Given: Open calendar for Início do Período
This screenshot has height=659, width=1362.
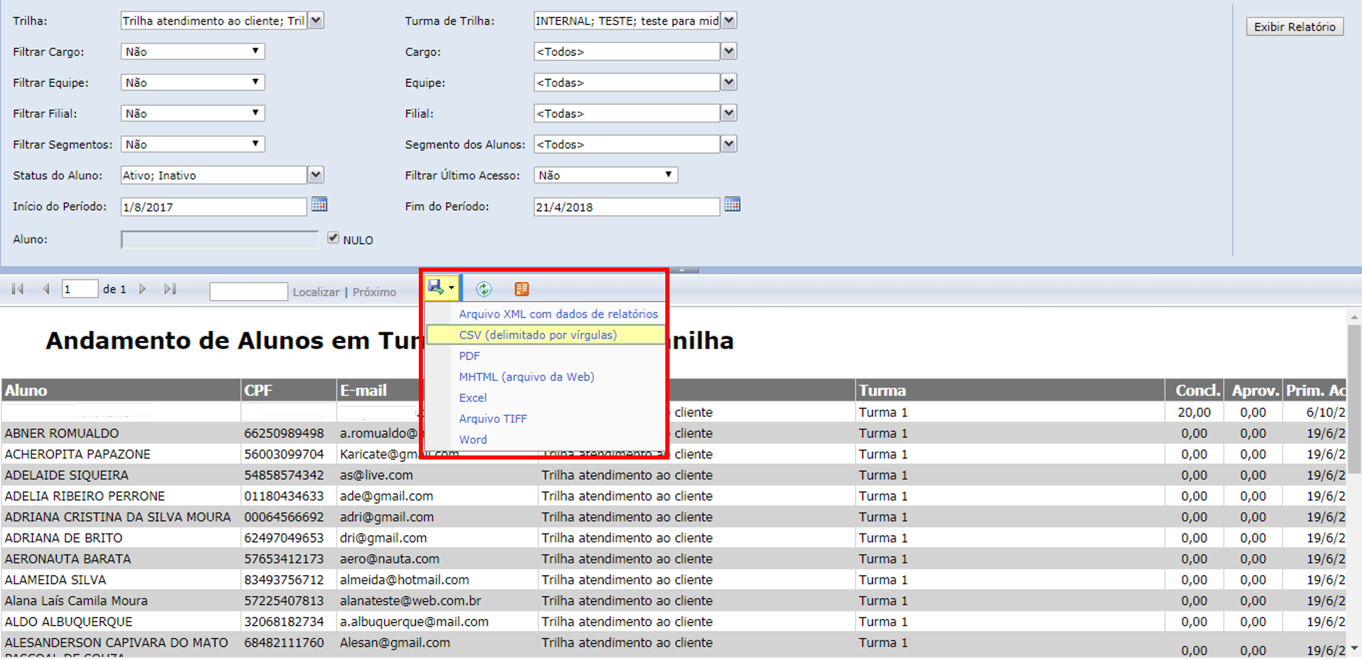Looking at the screenshot, I should [x=319, y=205].
